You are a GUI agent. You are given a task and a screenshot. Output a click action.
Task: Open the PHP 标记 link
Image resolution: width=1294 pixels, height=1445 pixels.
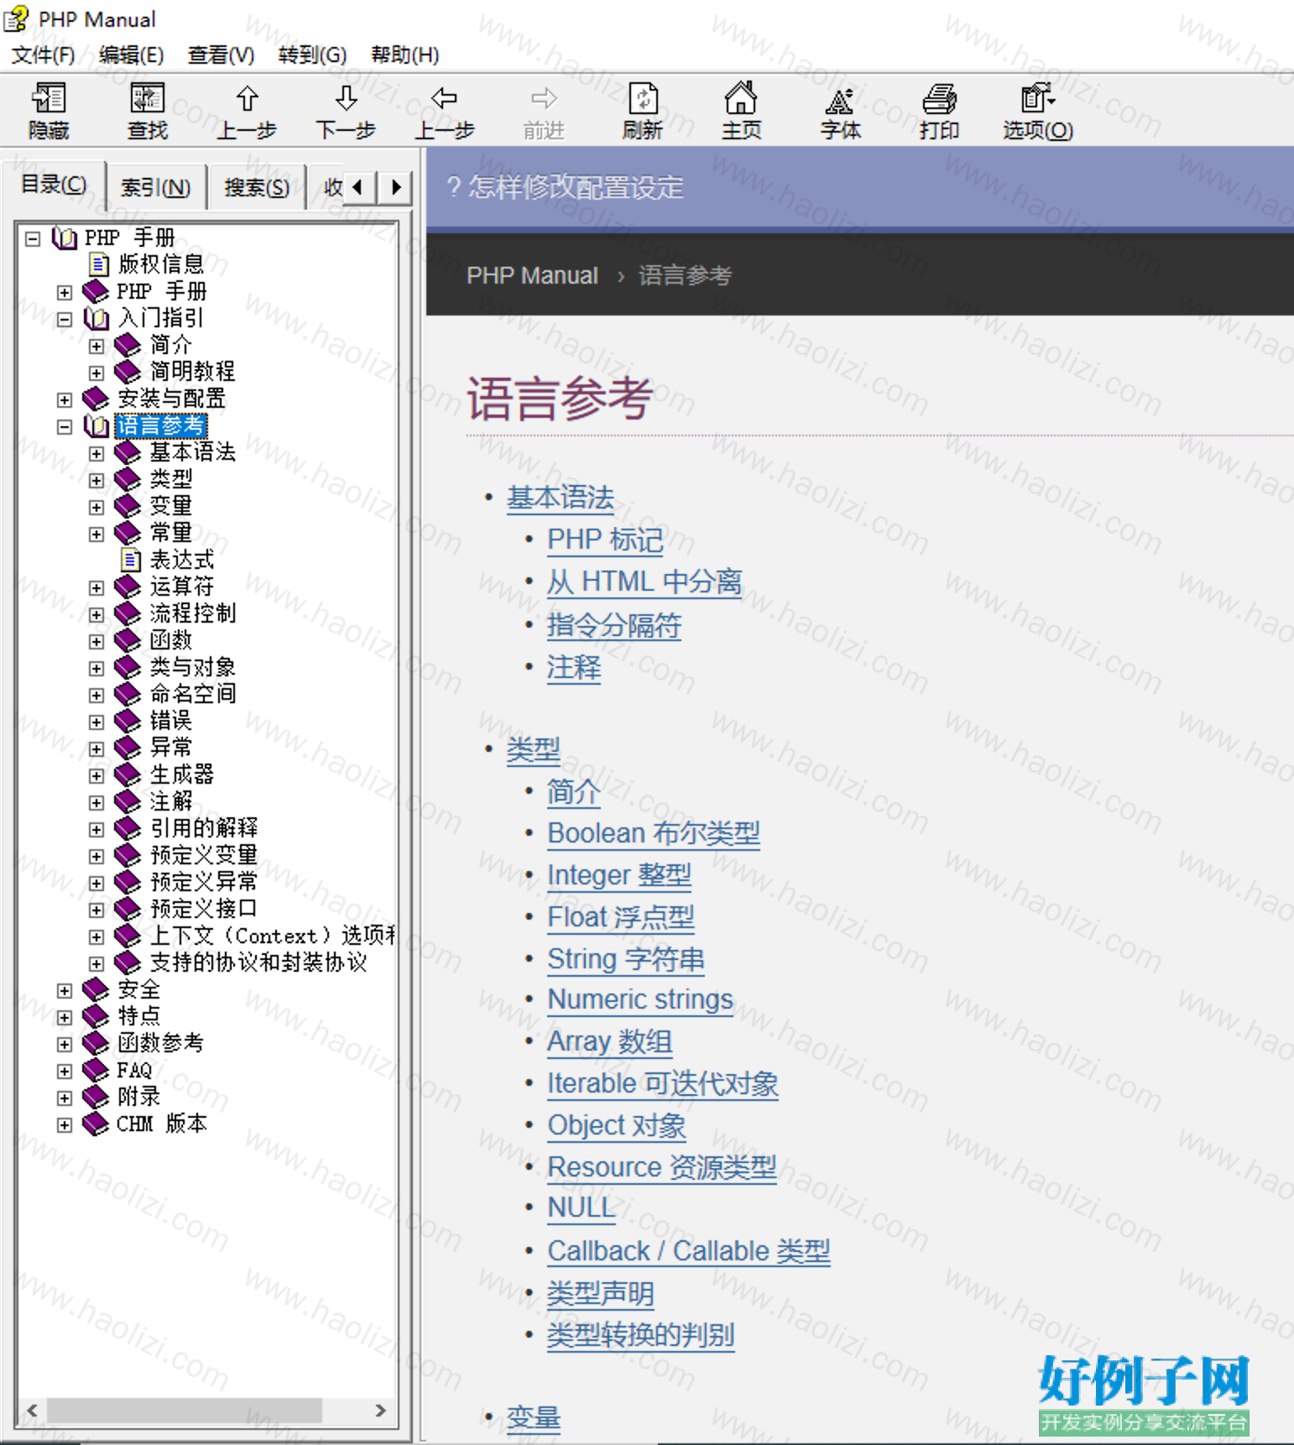(x=605, y=540)
